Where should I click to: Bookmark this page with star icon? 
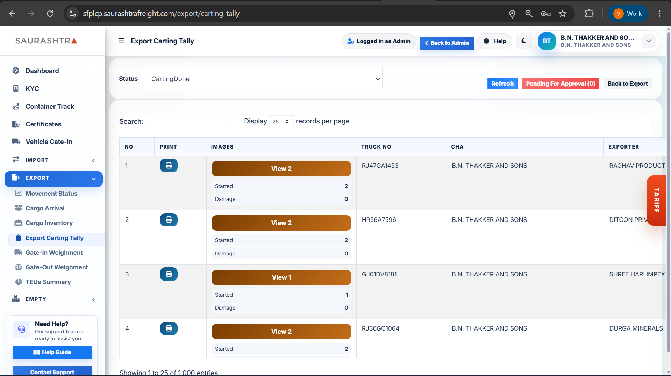(x=562, y=14)
